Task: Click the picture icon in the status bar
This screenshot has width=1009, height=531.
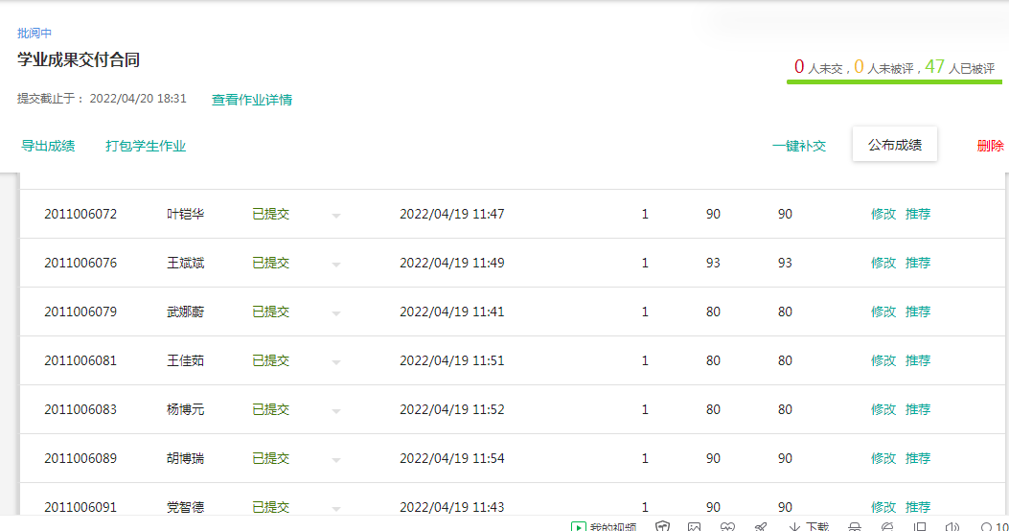Action: pos(695,527)
